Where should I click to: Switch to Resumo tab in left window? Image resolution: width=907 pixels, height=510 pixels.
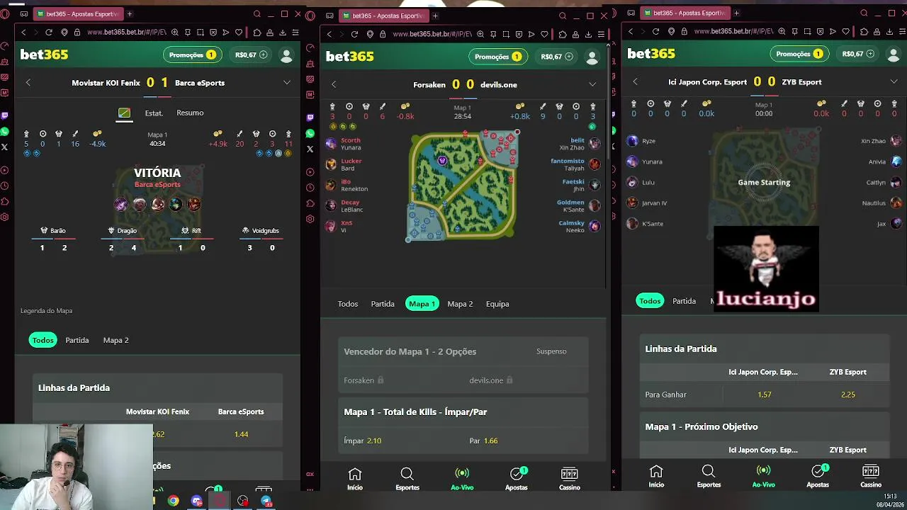click(190, 113)
